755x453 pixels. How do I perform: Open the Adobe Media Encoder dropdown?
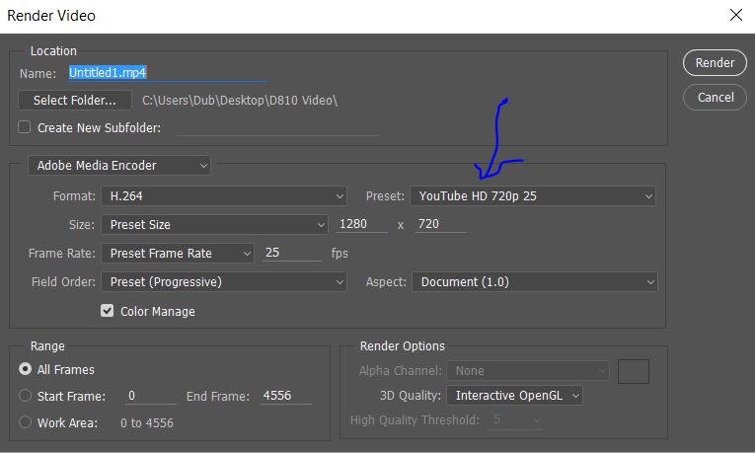[119, 165]
